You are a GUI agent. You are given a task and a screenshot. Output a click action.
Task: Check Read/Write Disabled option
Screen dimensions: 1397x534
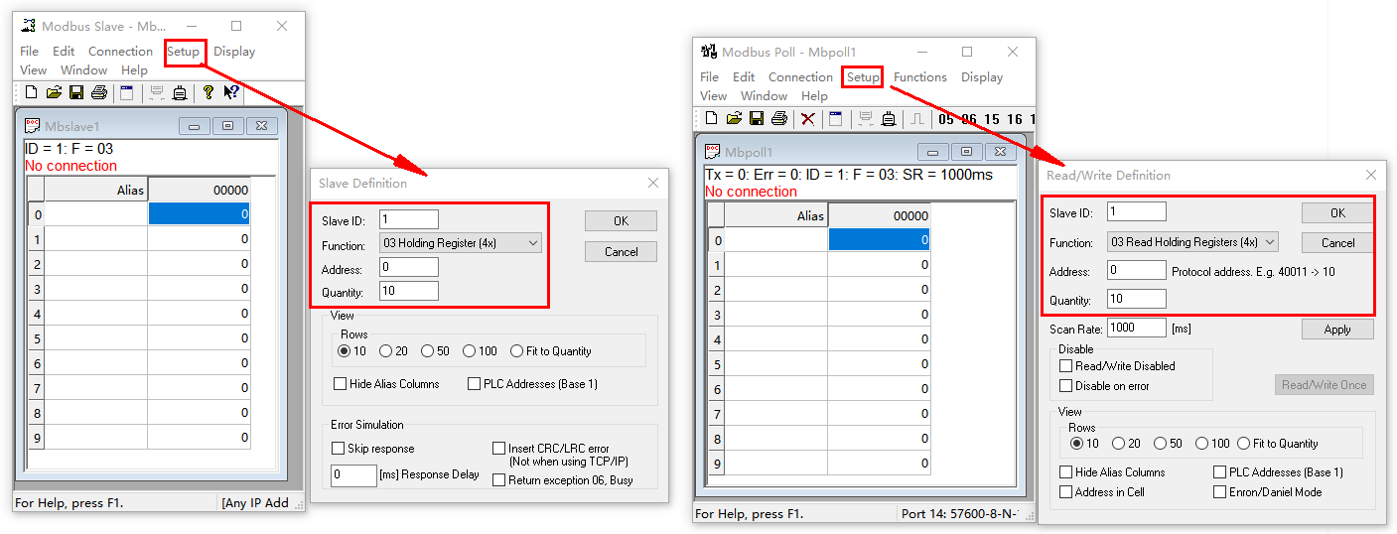pos(1066,366)
